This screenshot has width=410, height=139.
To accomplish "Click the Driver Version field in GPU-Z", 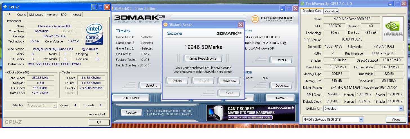I will (x=364, y=88).
